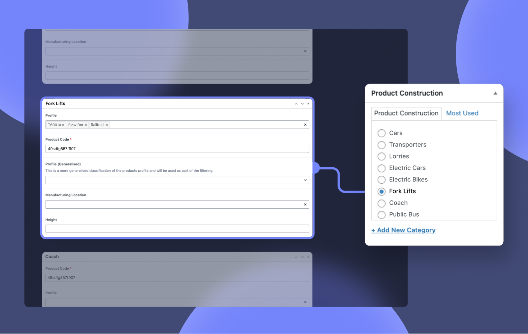Select the Electric Cars category

381,168
